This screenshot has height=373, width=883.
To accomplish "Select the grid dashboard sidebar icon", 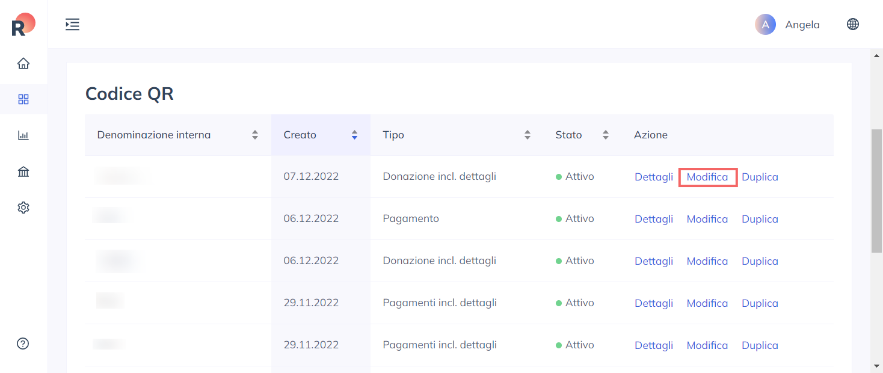I will point(23,99).
